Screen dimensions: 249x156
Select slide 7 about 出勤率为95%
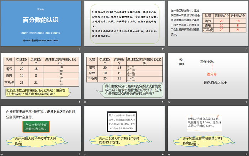41,129
